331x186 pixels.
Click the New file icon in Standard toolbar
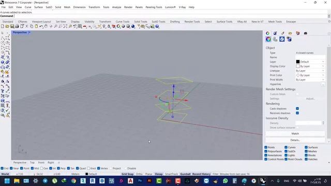click(3, 26)
